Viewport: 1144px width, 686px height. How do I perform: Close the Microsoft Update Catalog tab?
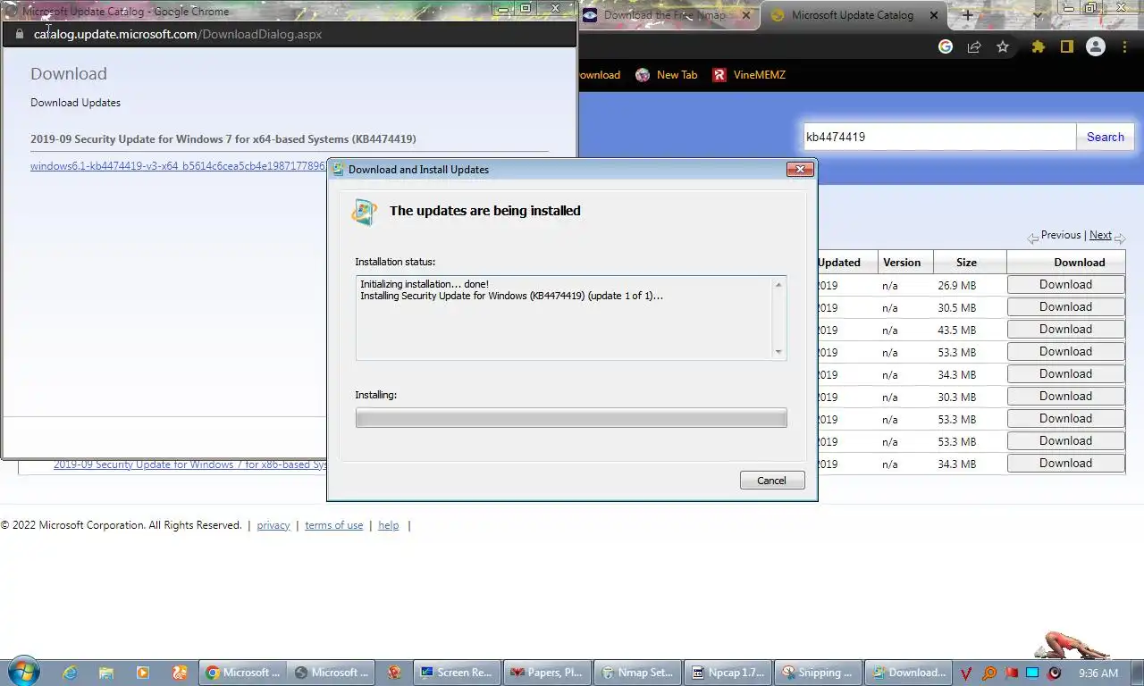click(935, 15)
